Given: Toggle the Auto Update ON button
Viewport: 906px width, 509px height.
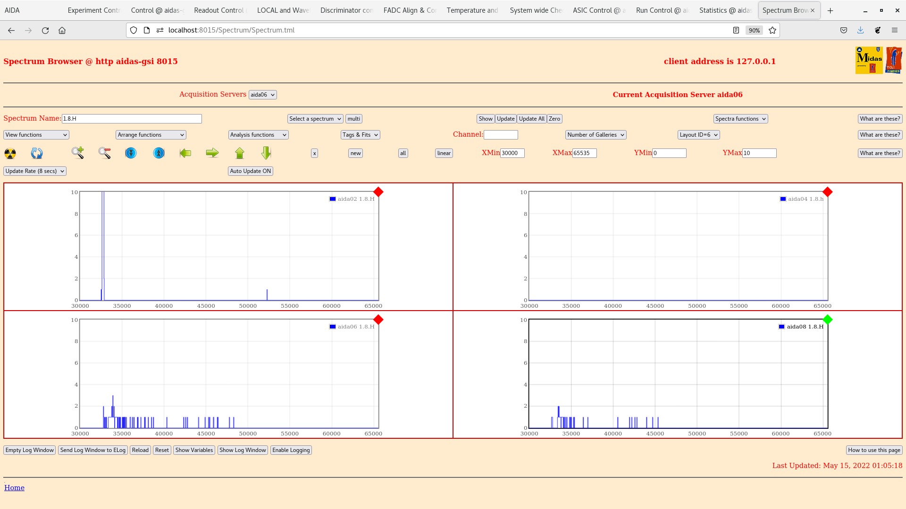Looking at the screenshot, I should point(251,171).
